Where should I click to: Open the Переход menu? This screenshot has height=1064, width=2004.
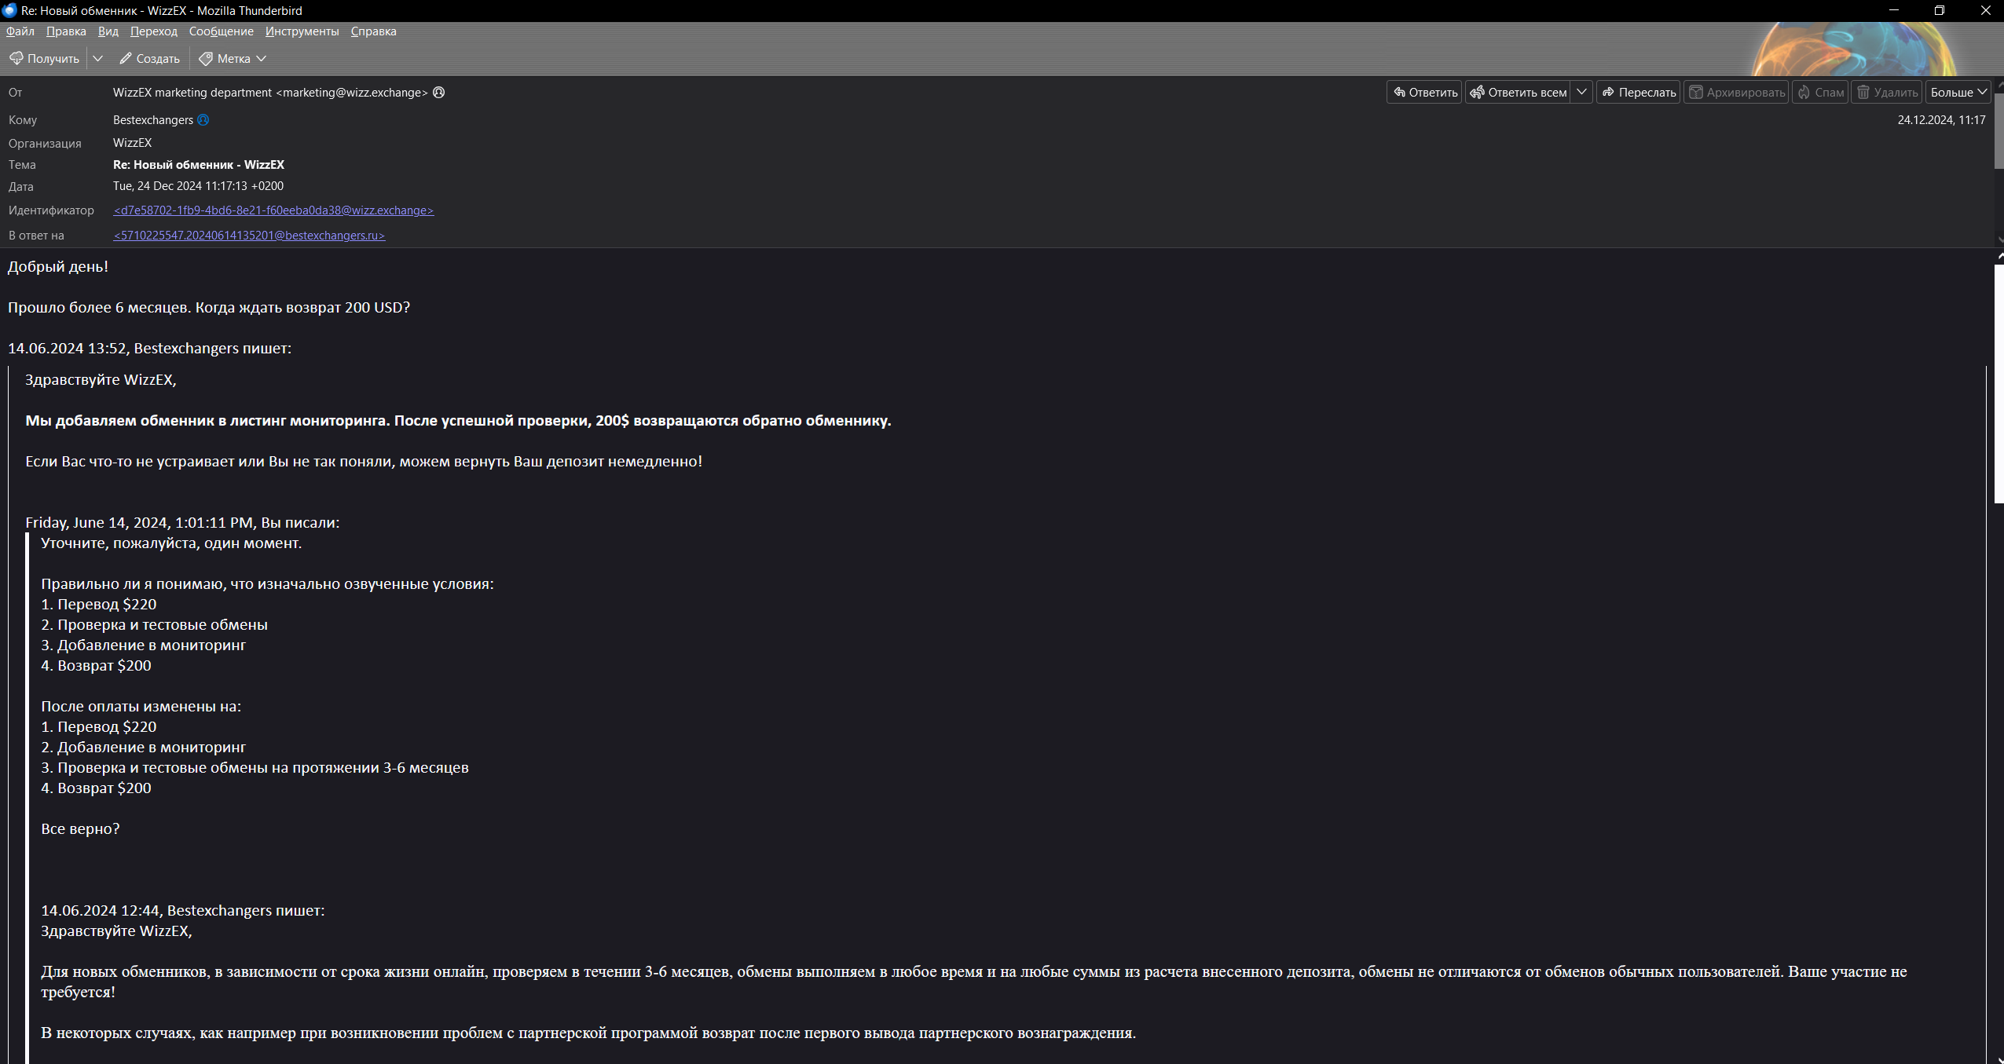154,31
